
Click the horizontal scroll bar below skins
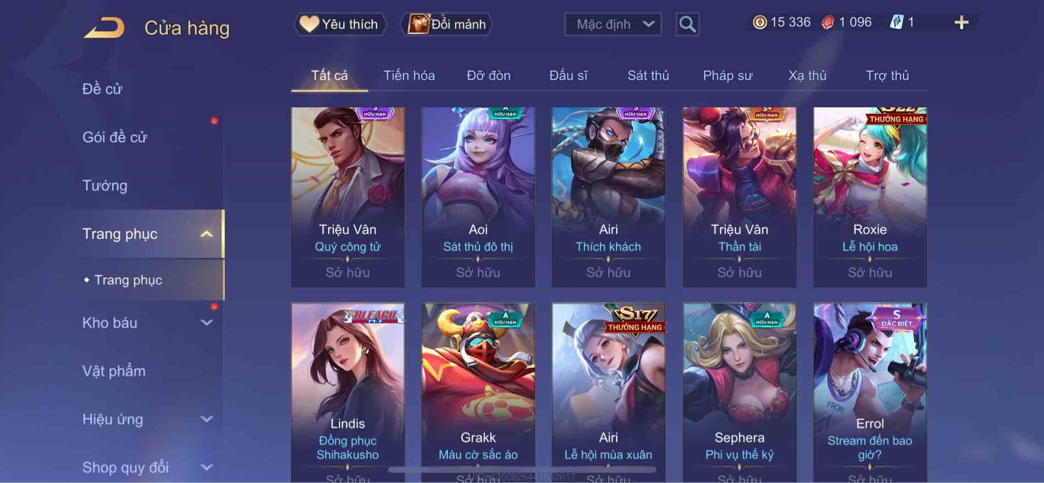pyautogui.click(x=522, y=470)
